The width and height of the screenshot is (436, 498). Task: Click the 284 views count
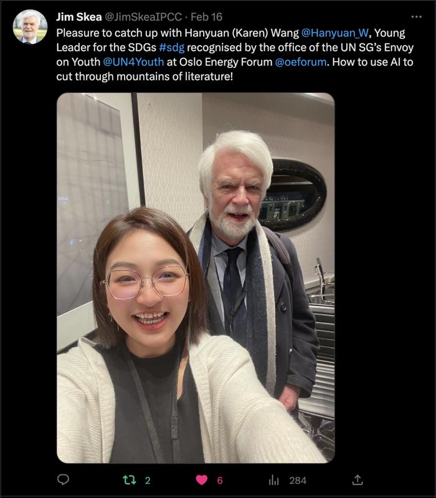(298, 480)
